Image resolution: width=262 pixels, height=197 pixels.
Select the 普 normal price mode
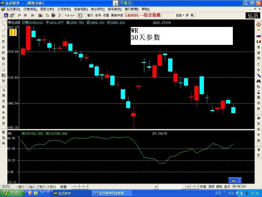point(4,132)
